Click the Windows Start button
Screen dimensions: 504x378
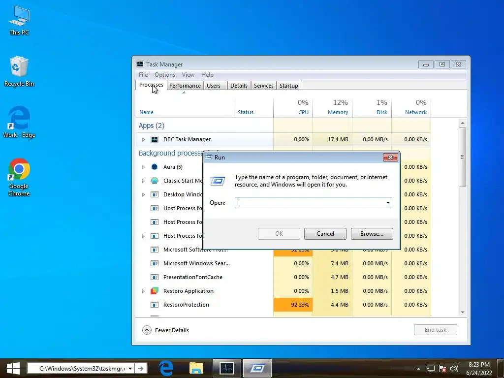click(x=13, y=368)
